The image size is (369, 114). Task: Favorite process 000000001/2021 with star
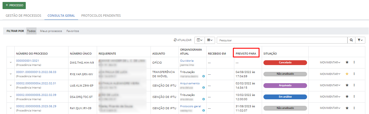click(347, 62)
